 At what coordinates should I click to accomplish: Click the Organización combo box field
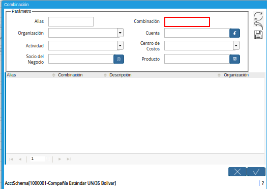(83, 33)
